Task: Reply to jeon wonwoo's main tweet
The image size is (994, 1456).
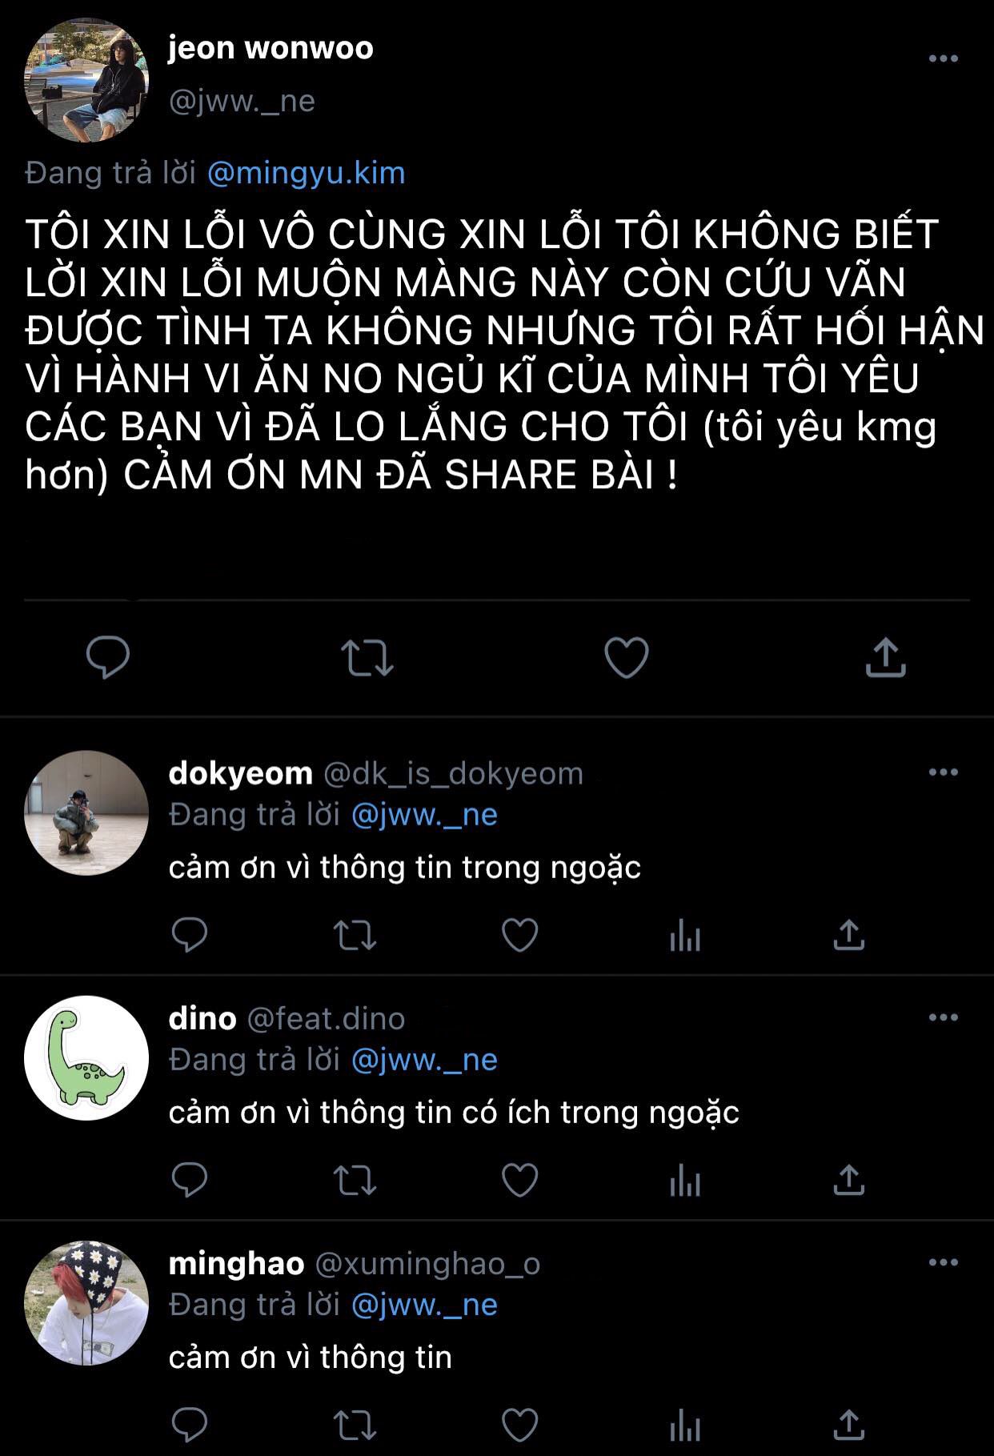Action: (108, 657)
